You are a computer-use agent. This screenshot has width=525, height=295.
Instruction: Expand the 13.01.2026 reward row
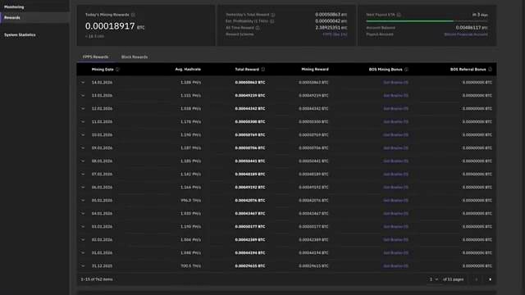tap(83, 95)
